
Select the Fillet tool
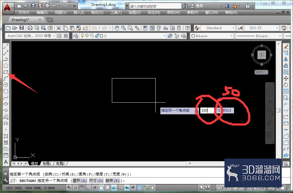point(286,143)
